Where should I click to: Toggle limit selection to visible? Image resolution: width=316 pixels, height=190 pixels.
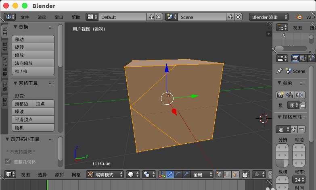(x=246, y=174)
